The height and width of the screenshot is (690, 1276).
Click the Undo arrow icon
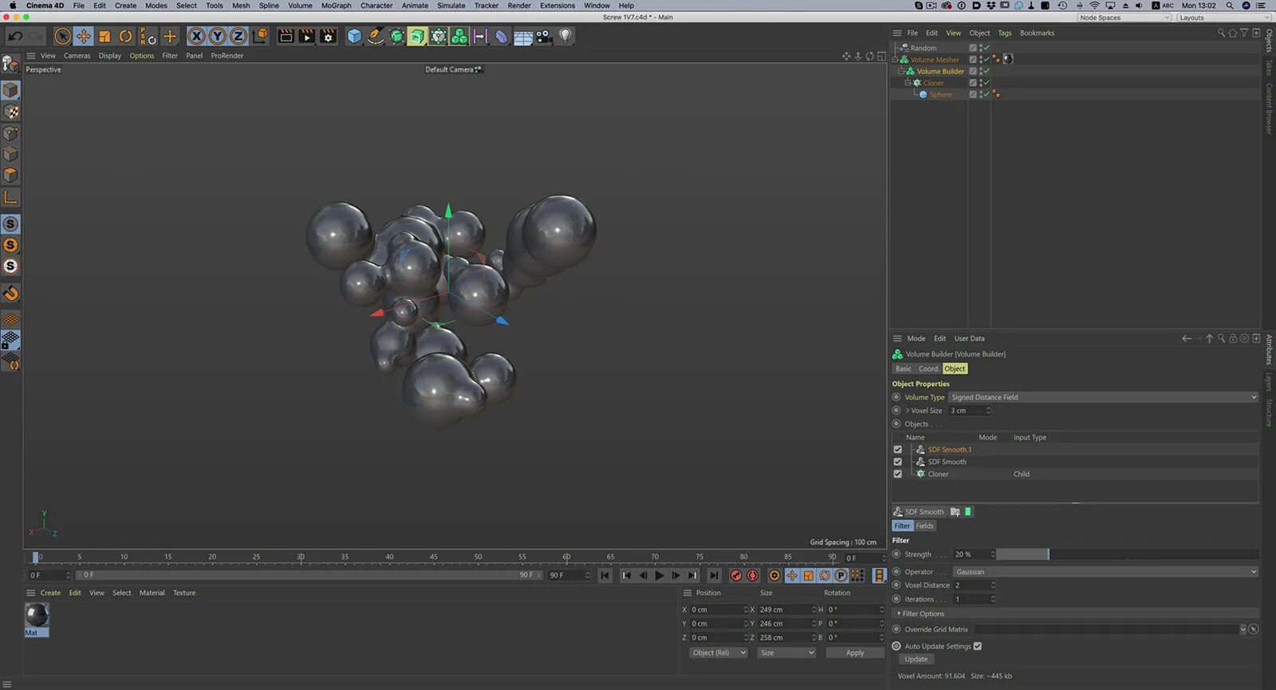15,37
